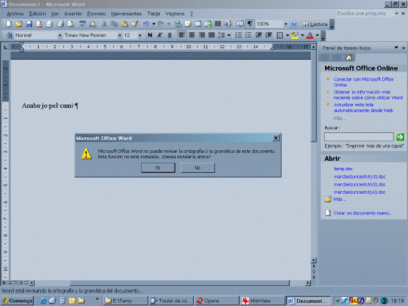Screen dimensions: 408x306
Task: Open the temp.doc recent document link
Action: (343, 169)
